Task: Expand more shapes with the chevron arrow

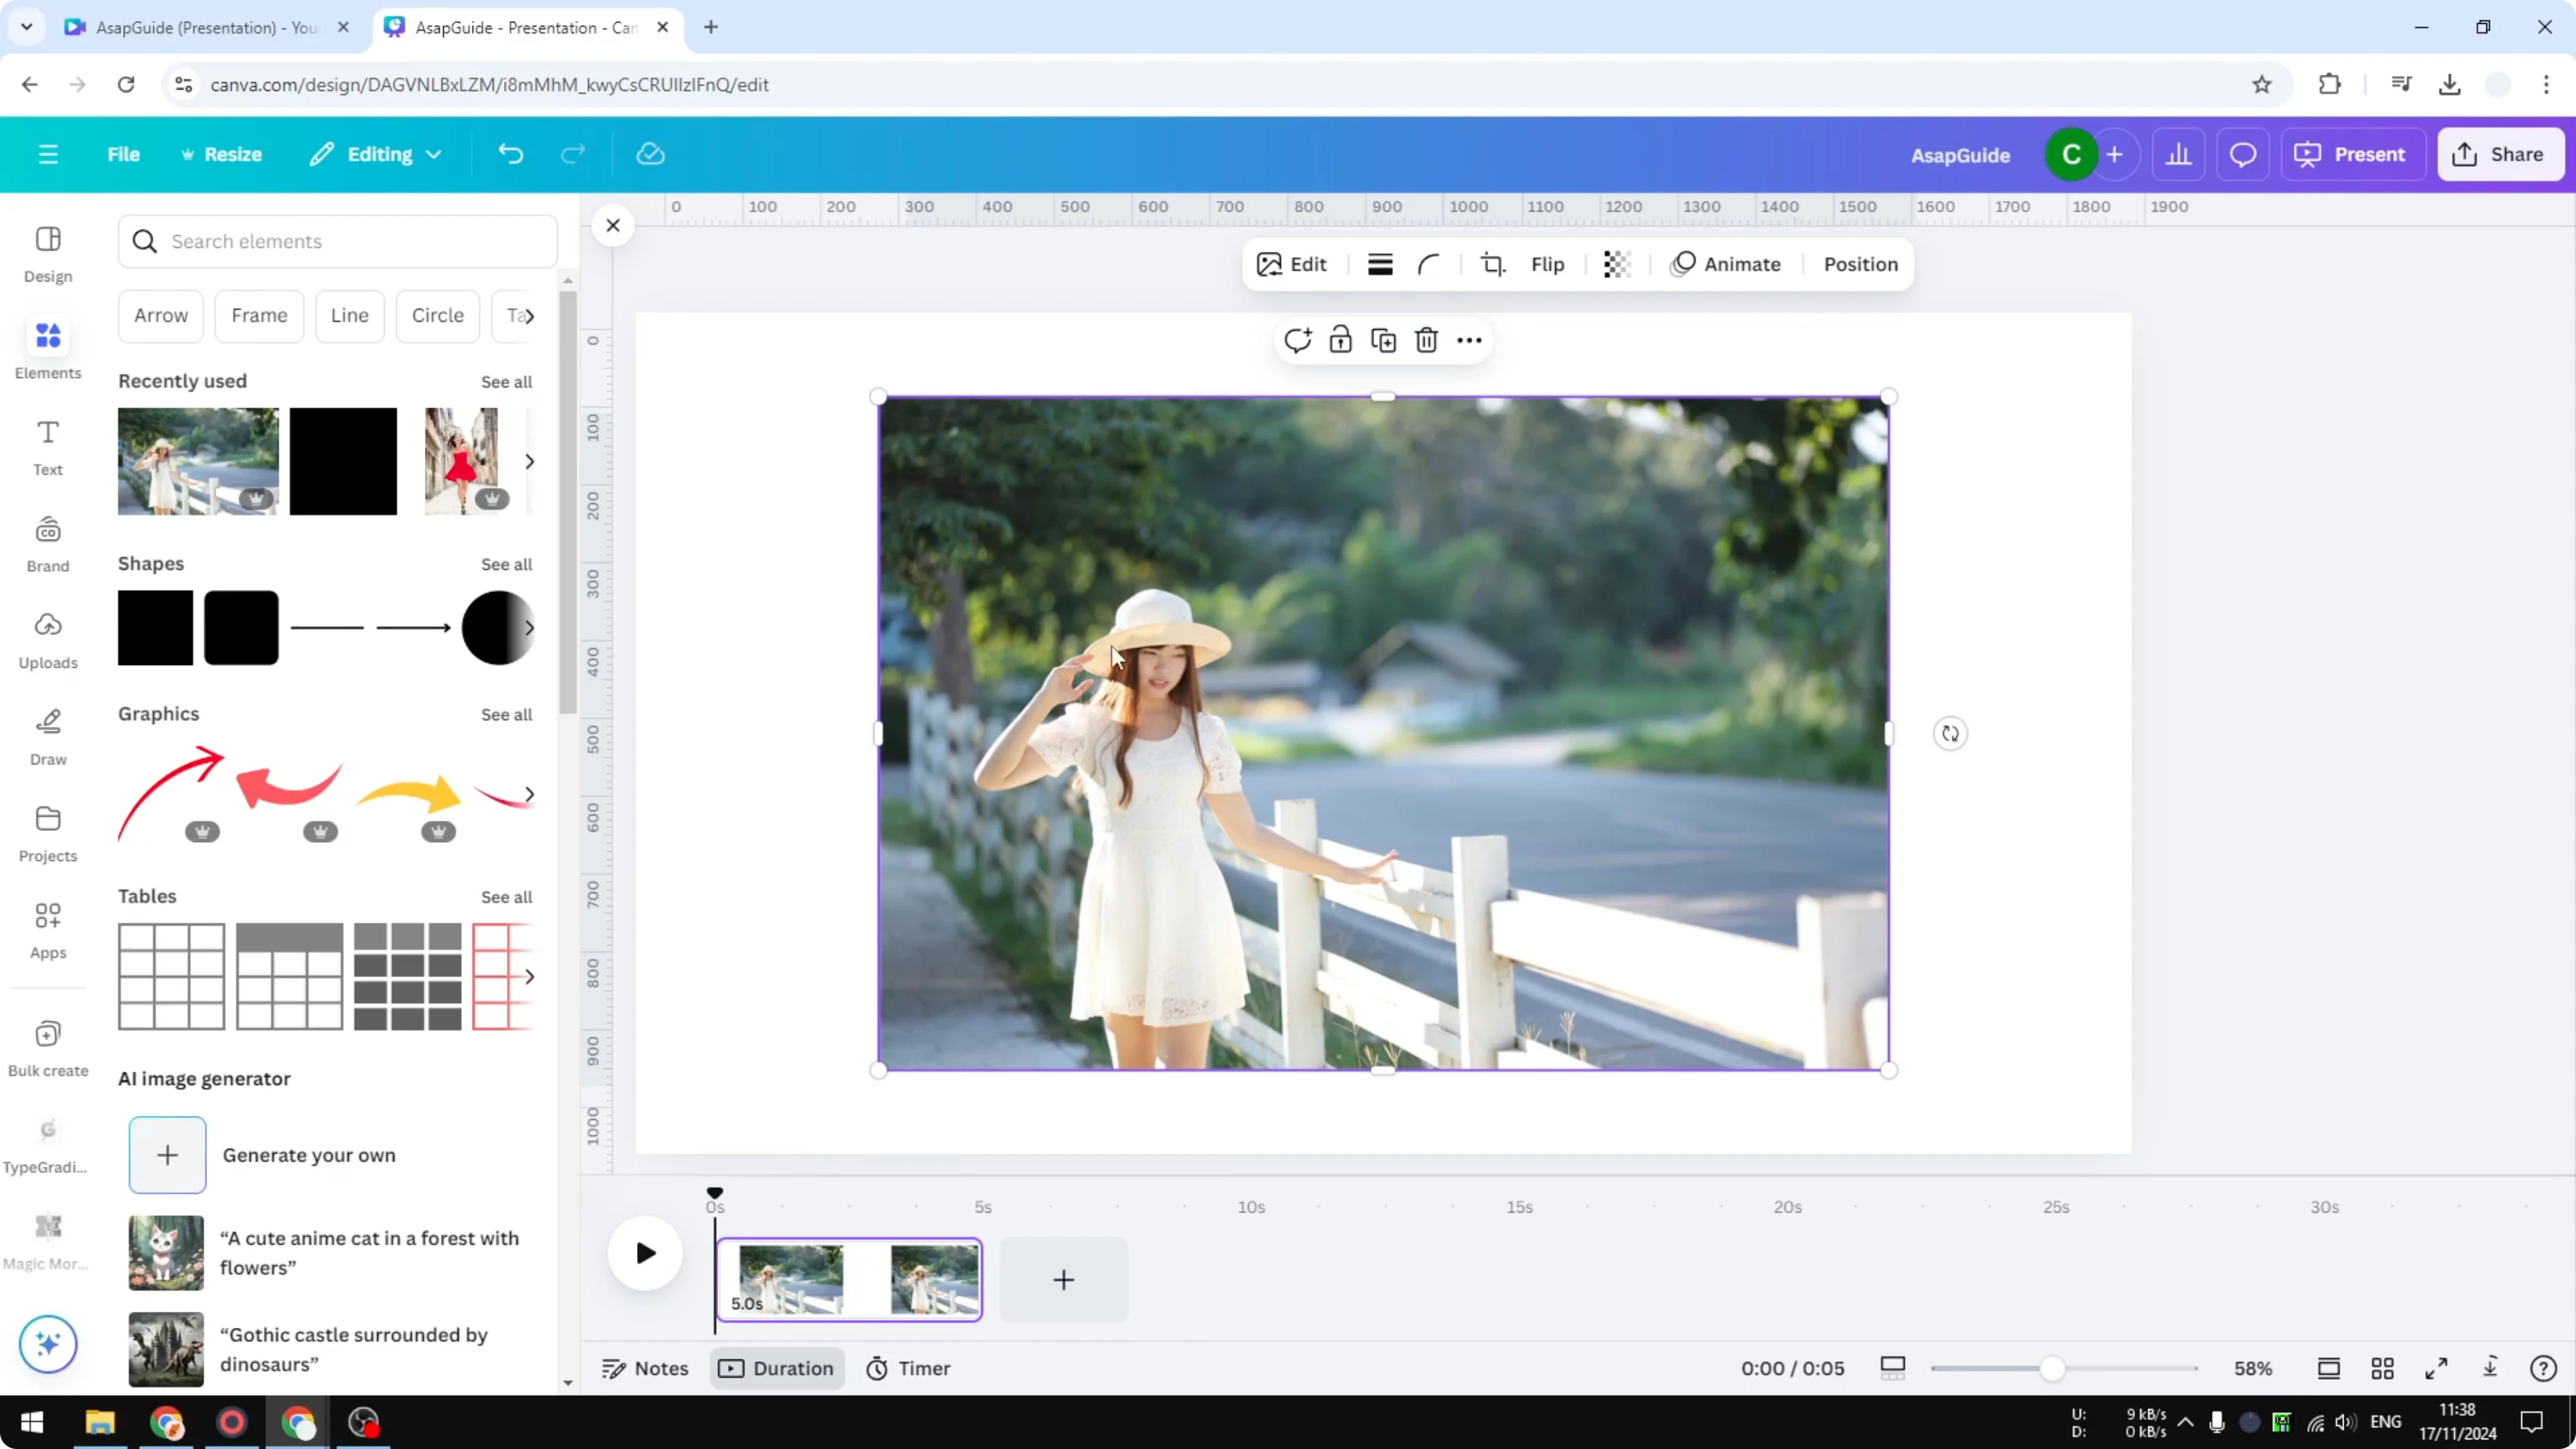Action: 530,628
